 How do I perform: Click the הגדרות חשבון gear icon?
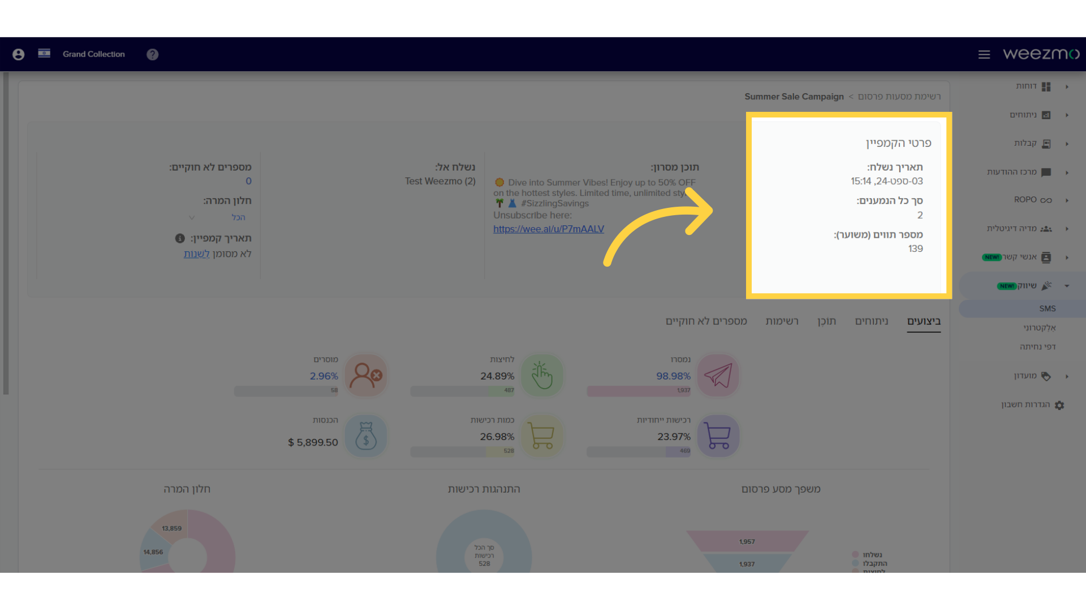pyautogui.click(x=1059, y=405)
